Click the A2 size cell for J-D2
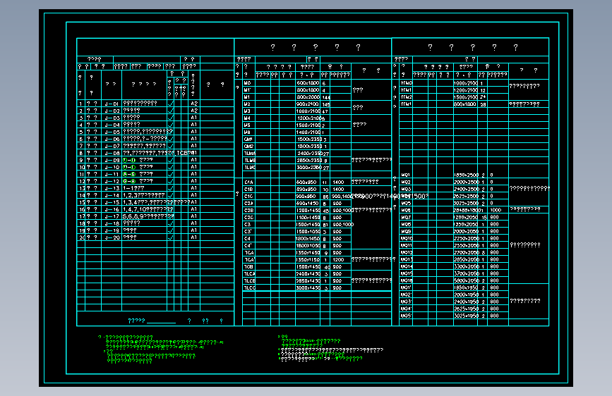The height and width of the screenshot is (396, 612). (x=194, y=111)
